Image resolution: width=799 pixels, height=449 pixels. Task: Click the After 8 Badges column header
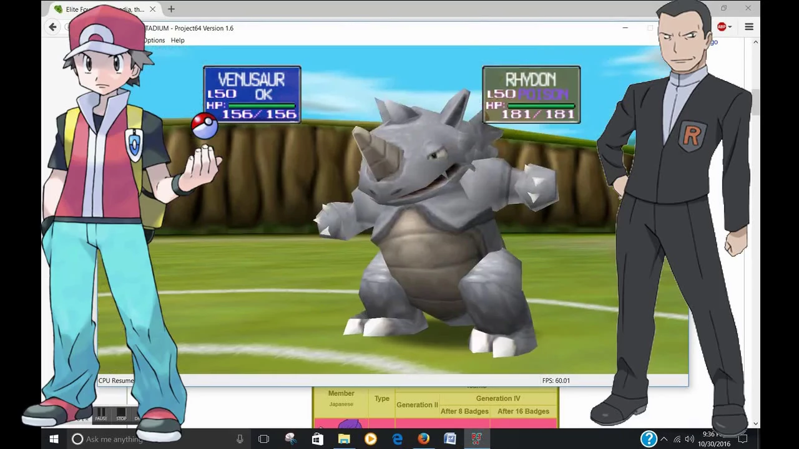click(x=464, y=412)
